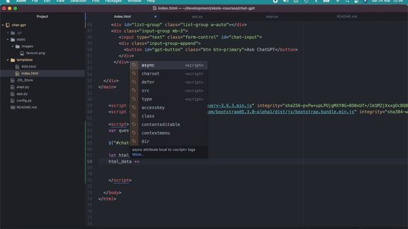Image resolution: width=408 pixels, height=229 pixels.
Task: Click the .DS_Store file icon
Action: pyautogui.click(x=13, y=80)
